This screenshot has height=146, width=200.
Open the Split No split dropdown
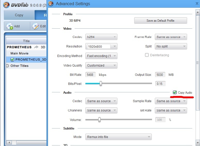(171, 46)
